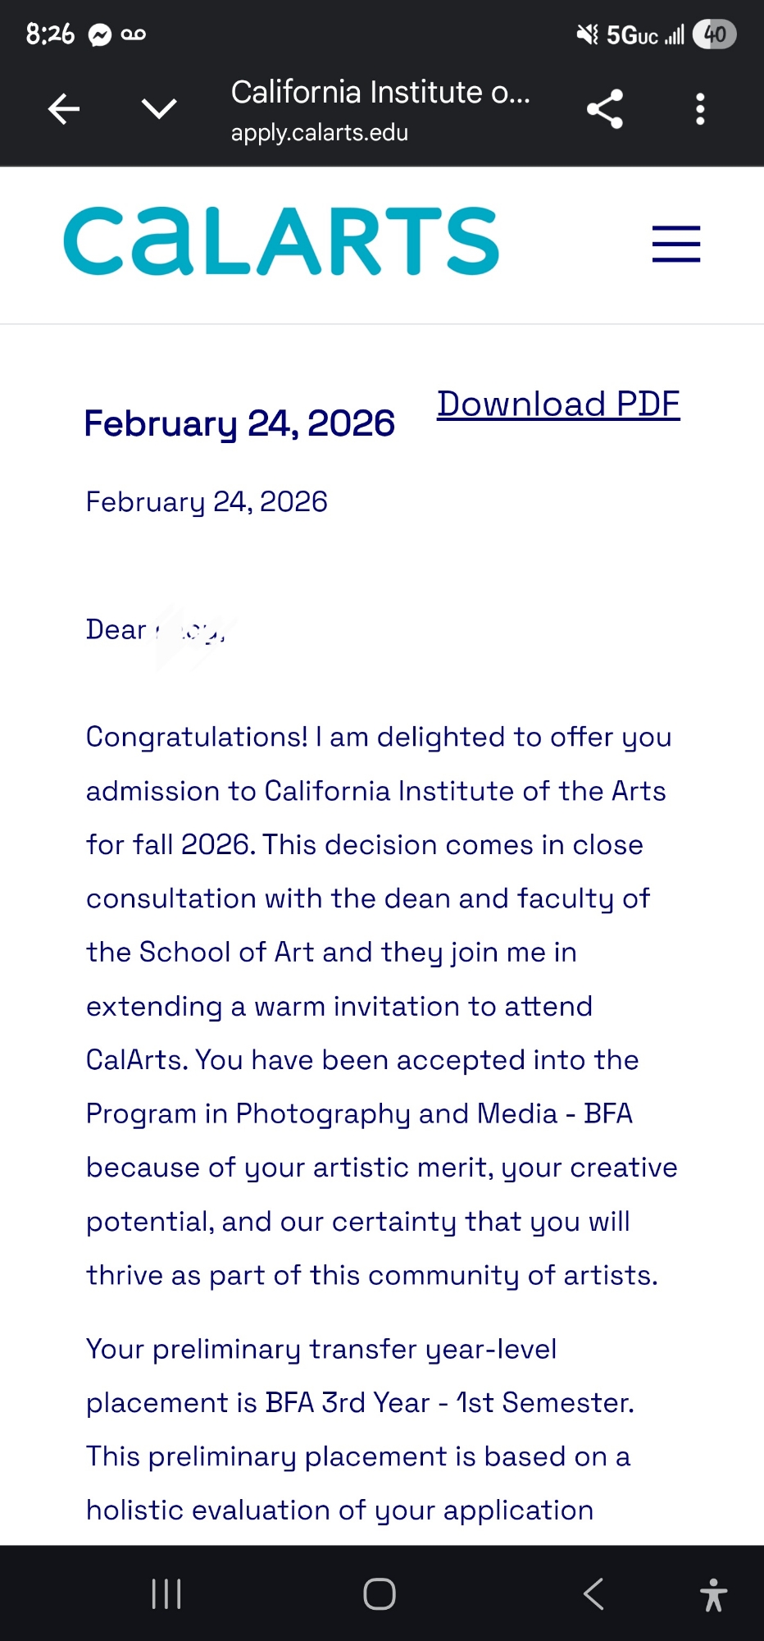Tap the browser back arrow icon
The image size is (764, 1641).
[64, 108]
